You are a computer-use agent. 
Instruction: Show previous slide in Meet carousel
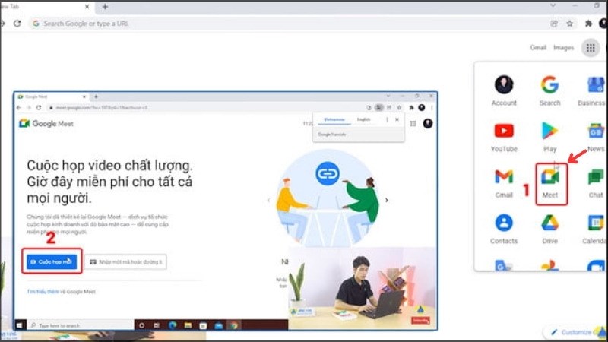(x=269, y=200)
